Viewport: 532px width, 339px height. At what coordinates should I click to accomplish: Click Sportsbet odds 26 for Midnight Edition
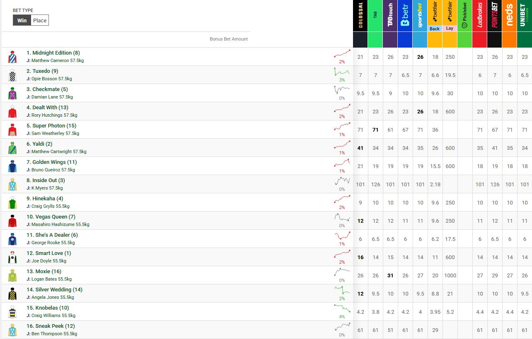pos(420,57)
